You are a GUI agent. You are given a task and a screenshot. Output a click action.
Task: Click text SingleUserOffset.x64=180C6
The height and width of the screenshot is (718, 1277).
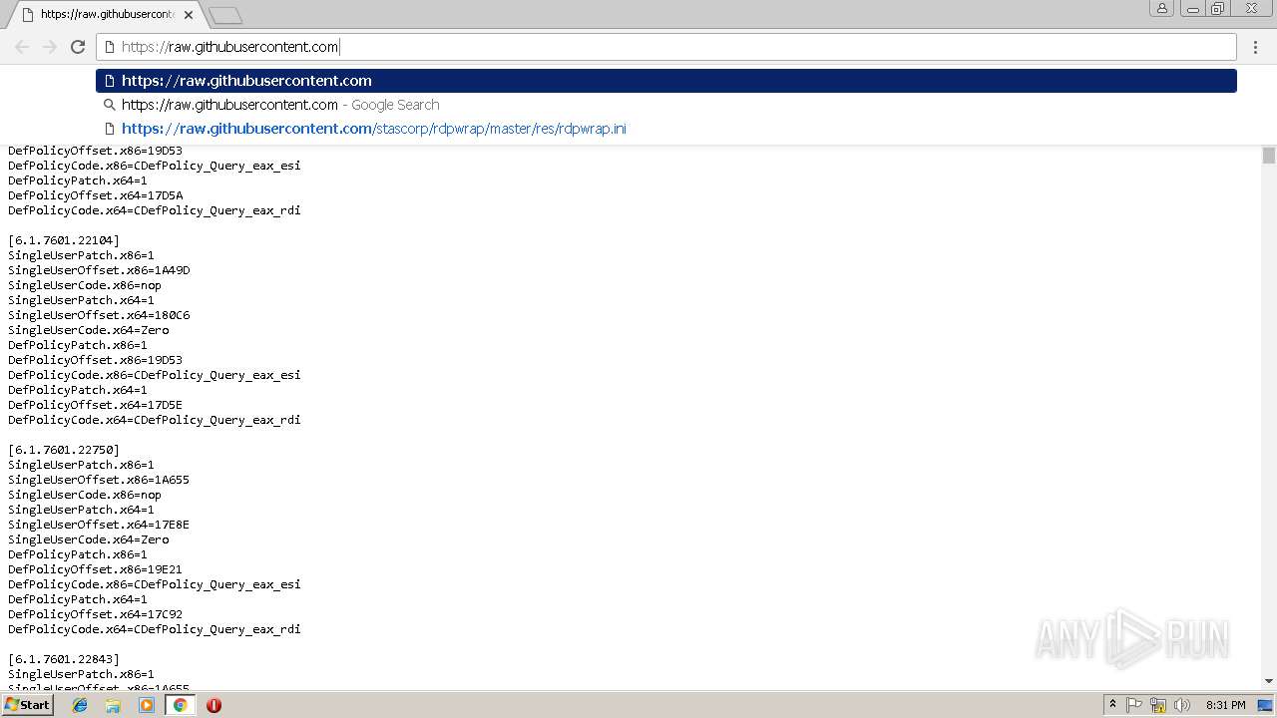99,315
